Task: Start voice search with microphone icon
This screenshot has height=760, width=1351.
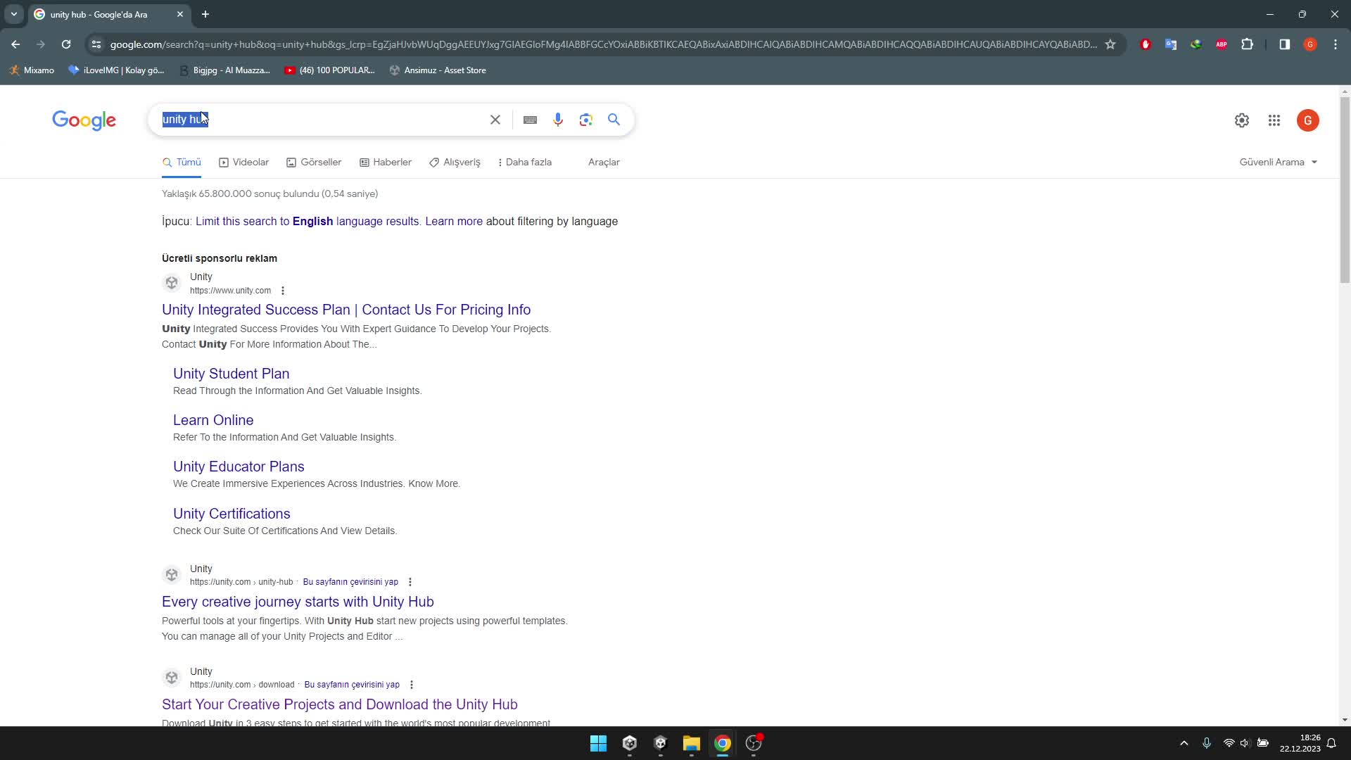Action: [558, 120]
